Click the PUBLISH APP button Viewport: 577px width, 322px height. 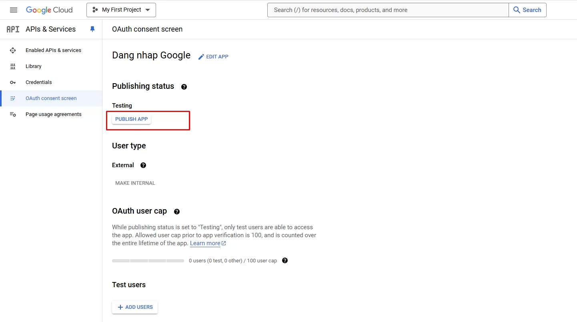pos(131,119)
